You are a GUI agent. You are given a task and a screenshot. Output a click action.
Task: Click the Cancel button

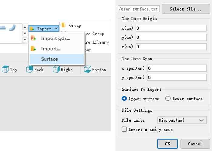[x=195, y=144]
